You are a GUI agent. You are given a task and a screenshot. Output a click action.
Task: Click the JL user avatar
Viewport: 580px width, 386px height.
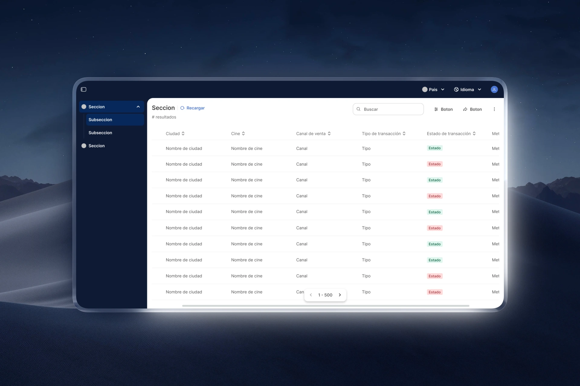[494, 89]
